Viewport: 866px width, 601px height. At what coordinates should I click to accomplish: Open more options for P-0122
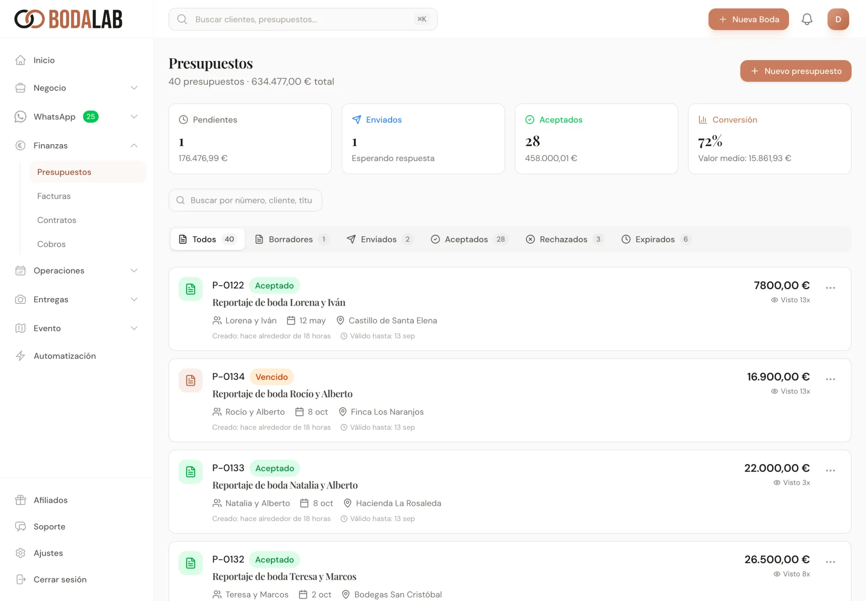830,288
